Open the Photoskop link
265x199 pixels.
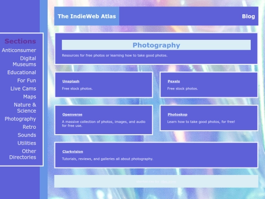pyautogui.click(x=178, y=114)
